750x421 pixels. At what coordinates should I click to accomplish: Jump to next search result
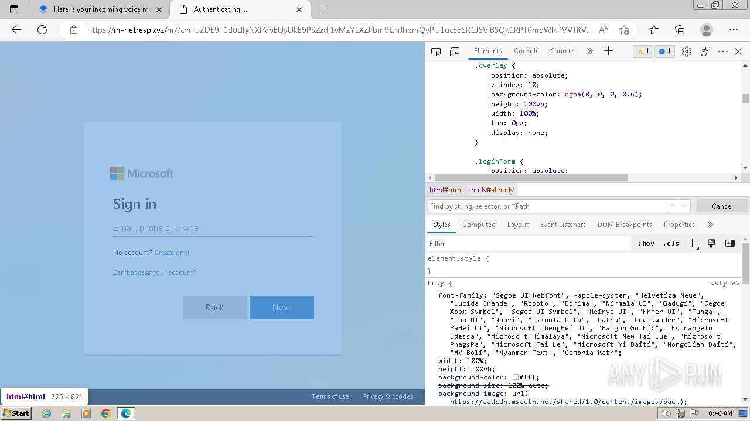click(684, 206)
